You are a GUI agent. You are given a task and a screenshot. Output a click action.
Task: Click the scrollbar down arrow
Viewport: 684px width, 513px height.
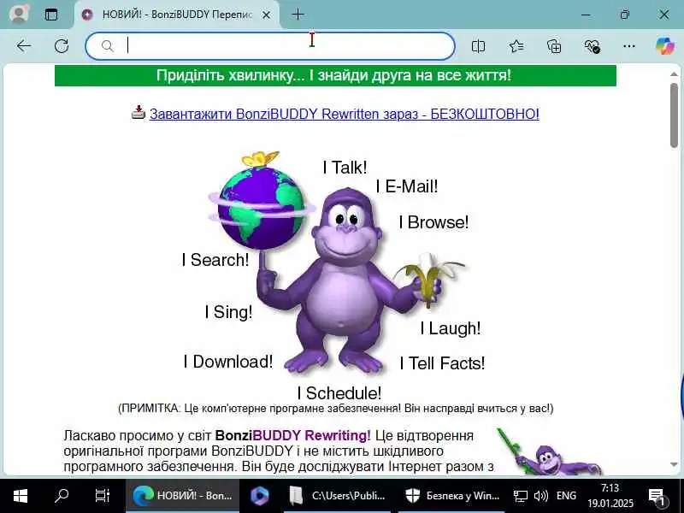(674, 465)
